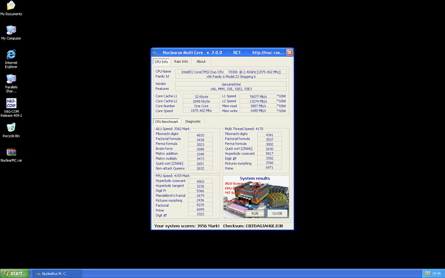Select the NuclearMC.rar archive icon

tap(11, 155)
